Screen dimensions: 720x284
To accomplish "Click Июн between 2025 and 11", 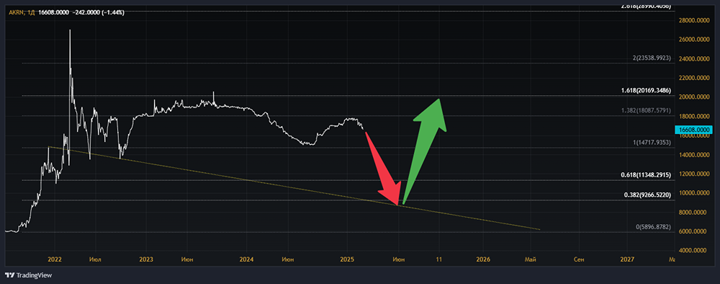I will pyautogui.click(x=398, y=259).
